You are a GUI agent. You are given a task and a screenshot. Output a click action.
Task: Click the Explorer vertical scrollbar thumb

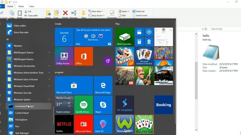pos(196,80)
